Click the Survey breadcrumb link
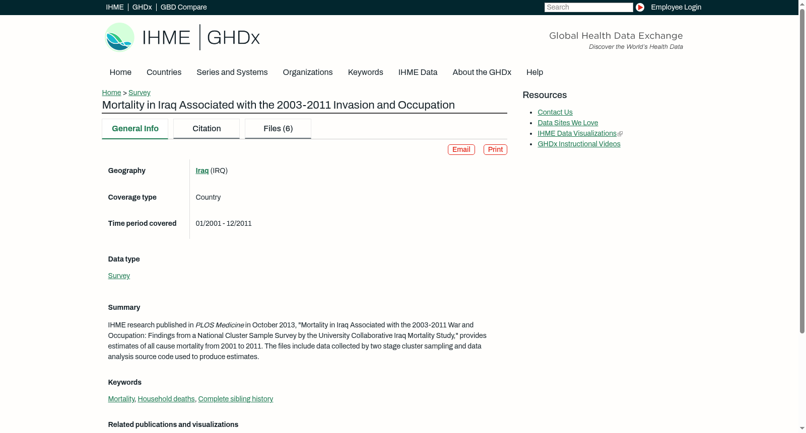 140,93
